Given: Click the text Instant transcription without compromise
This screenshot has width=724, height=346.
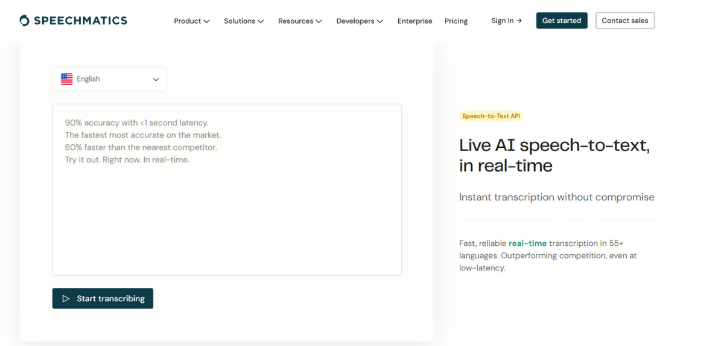Looking at the screenshot, I should [557, 197].
